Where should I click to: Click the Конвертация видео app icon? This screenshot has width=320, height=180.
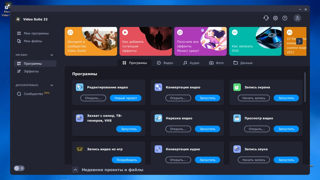(x=158, y=87)
